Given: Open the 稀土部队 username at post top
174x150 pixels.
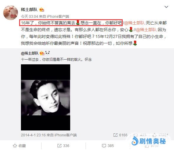Looking at the screenshot, I should pos(29,9).
